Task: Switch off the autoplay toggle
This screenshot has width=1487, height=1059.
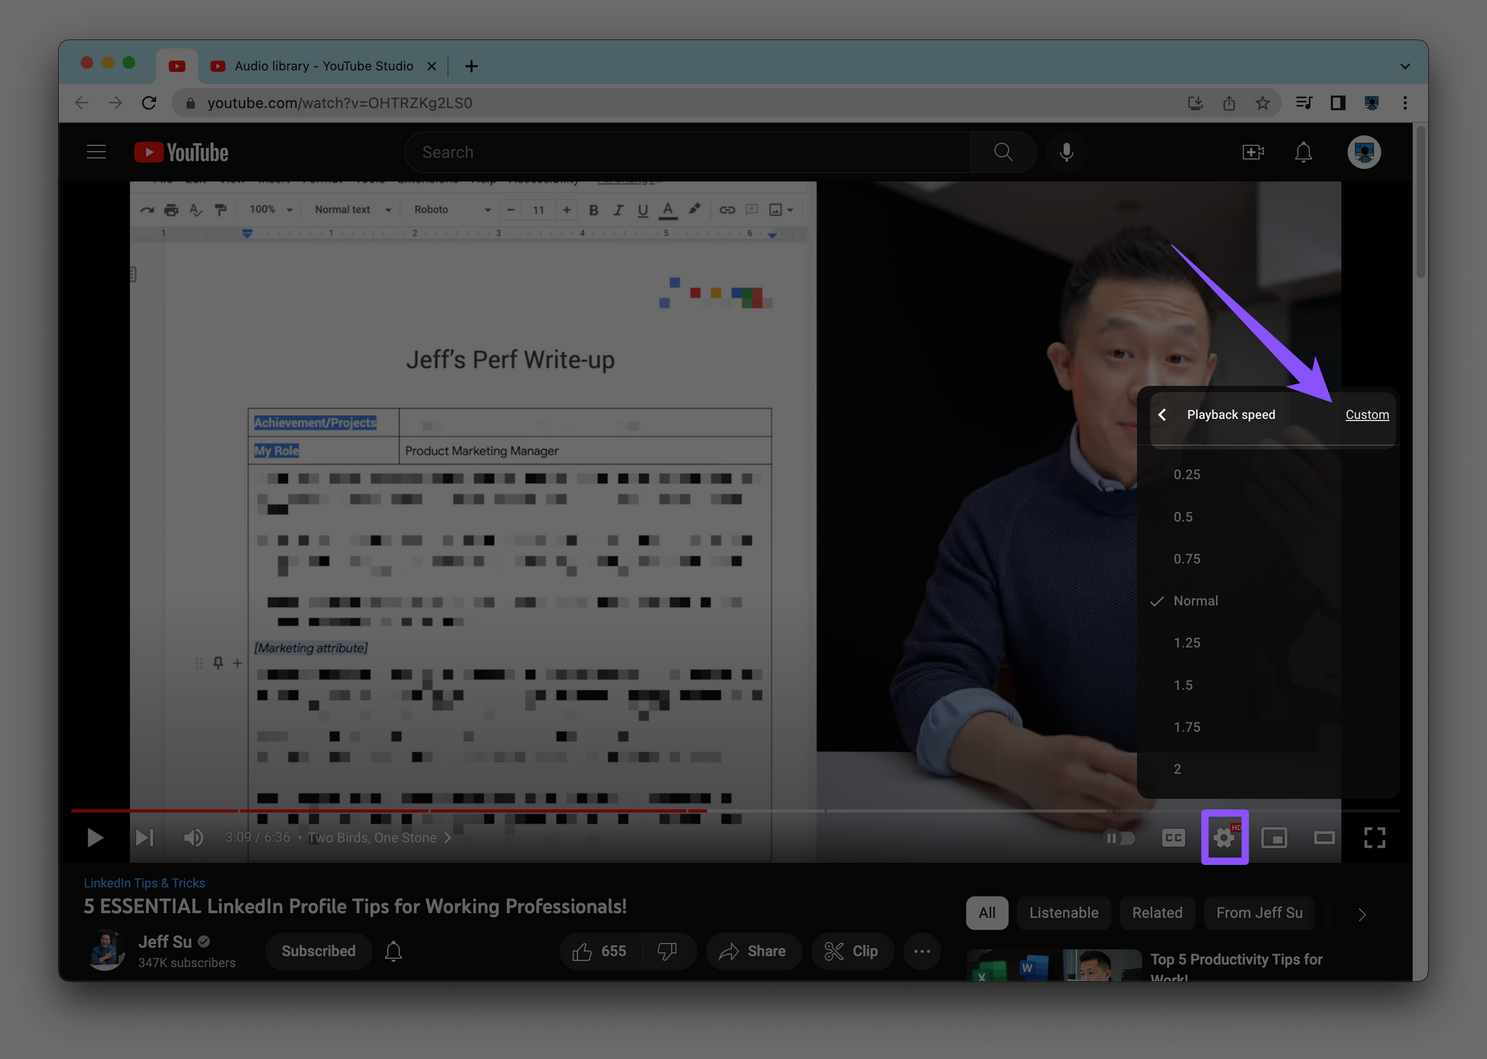Action: [x=1119, y=838]
